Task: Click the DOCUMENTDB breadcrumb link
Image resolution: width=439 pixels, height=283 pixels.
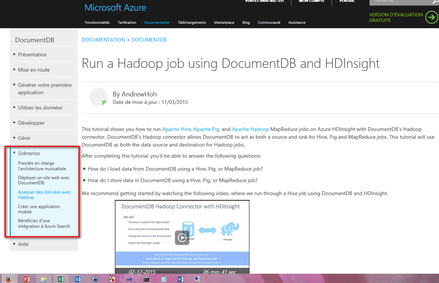Action: [149, 40]
